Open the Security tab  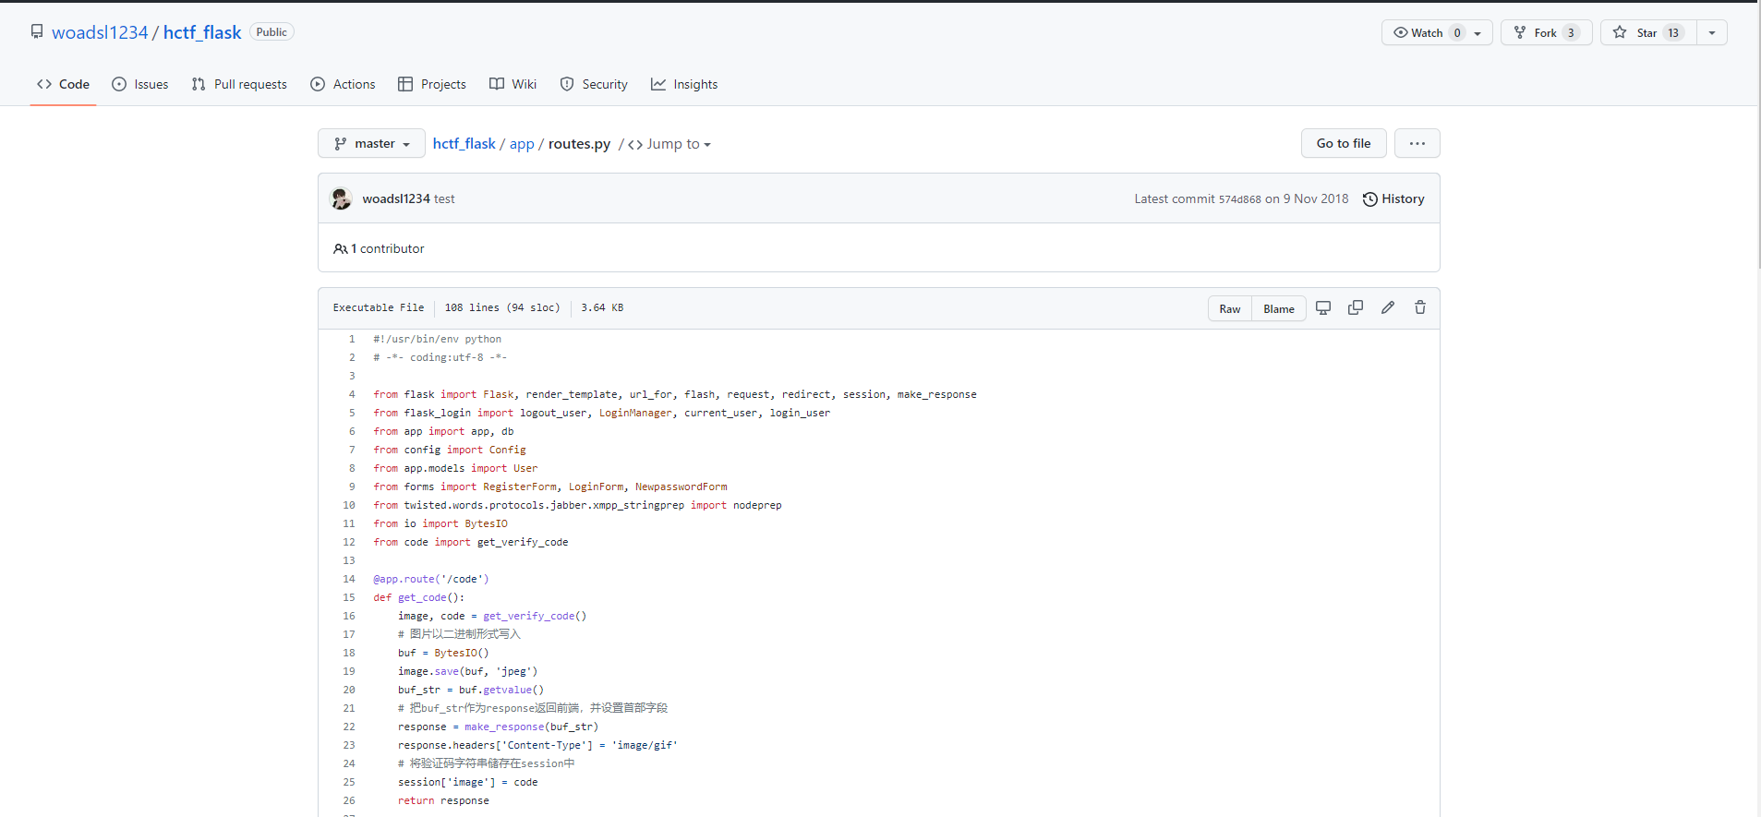point(594,84)
